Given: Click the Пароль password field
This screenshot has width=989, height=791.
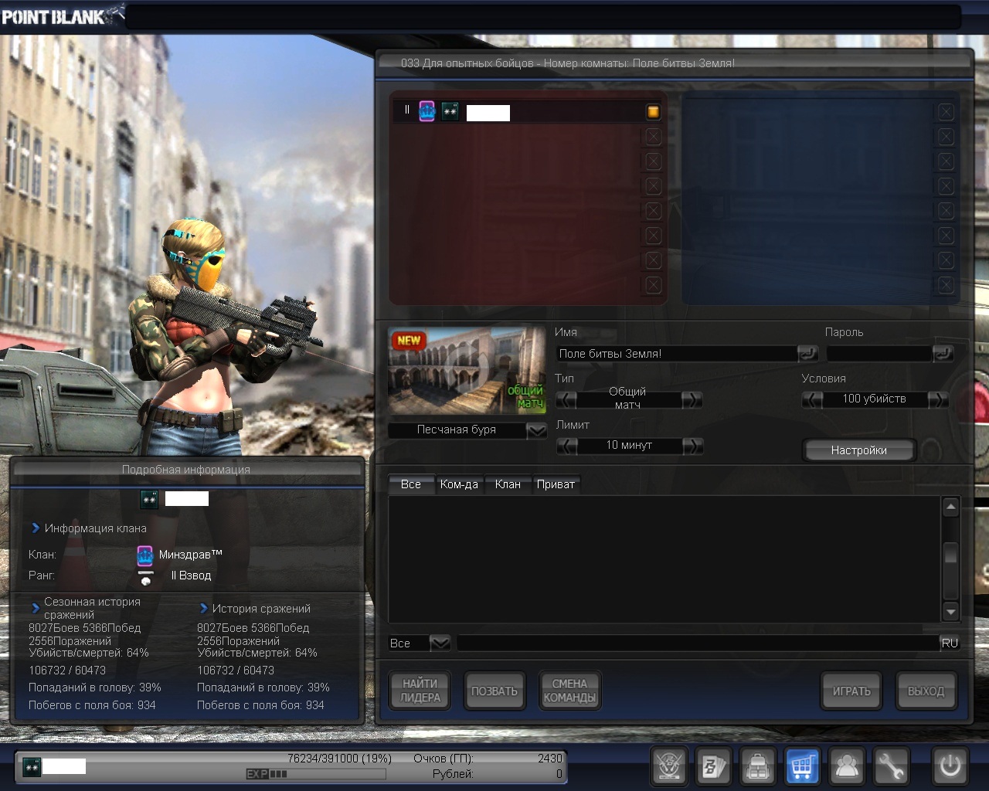Looking at the screenshot, I should [879, 354].
